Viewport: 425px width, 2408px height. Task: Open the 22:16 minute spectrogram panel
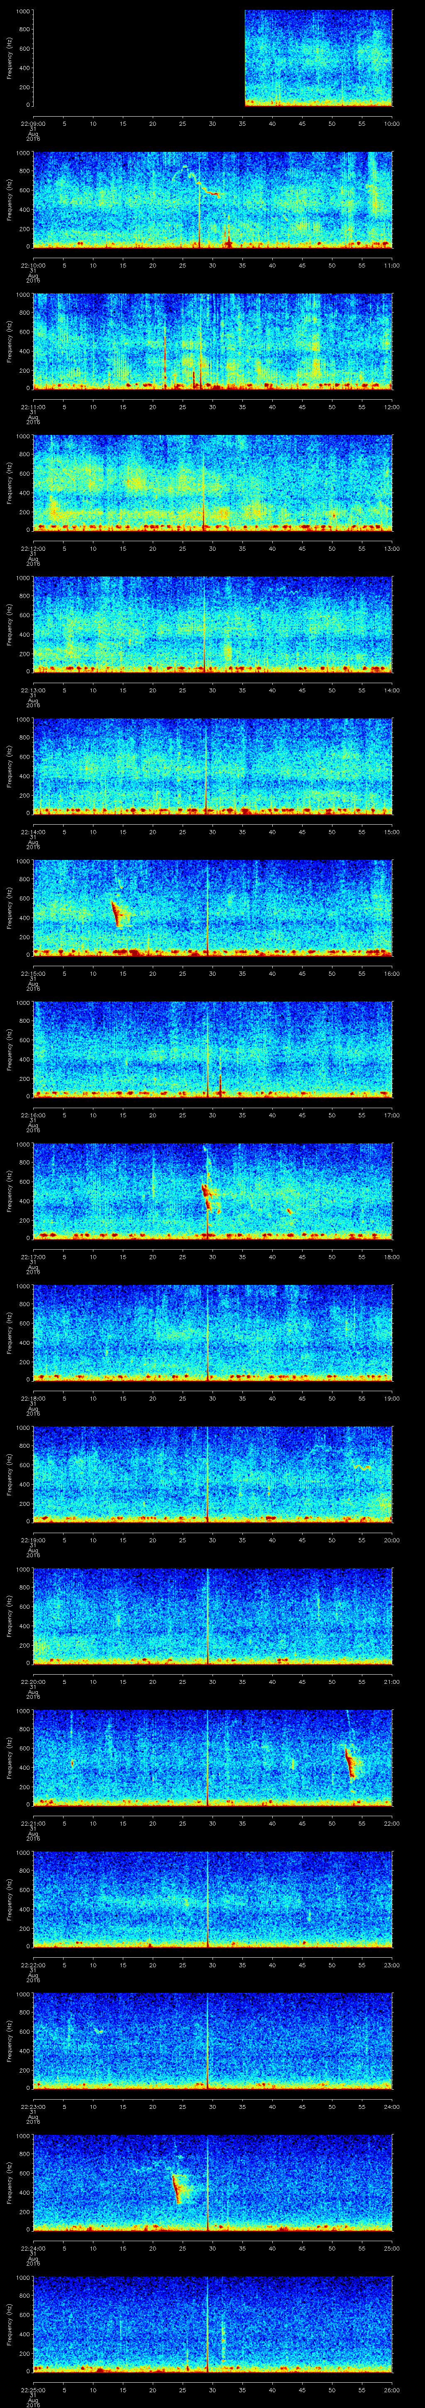(212, 1049)
